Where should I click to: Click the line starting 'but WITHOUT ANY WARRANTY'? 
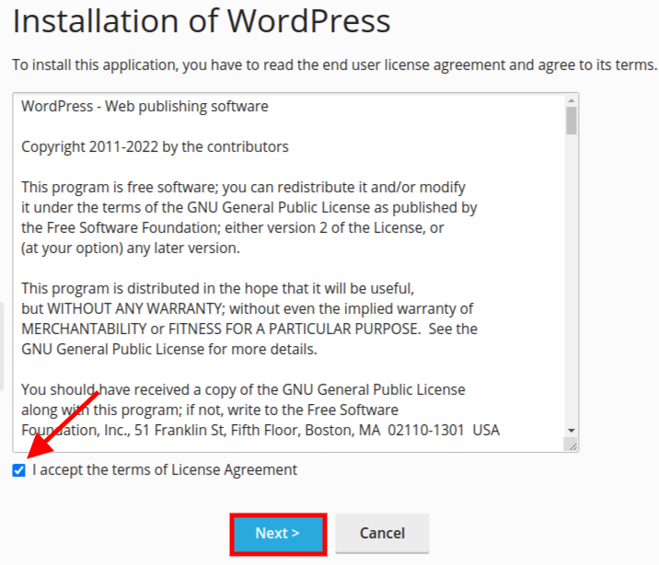[x=248, y=309]
